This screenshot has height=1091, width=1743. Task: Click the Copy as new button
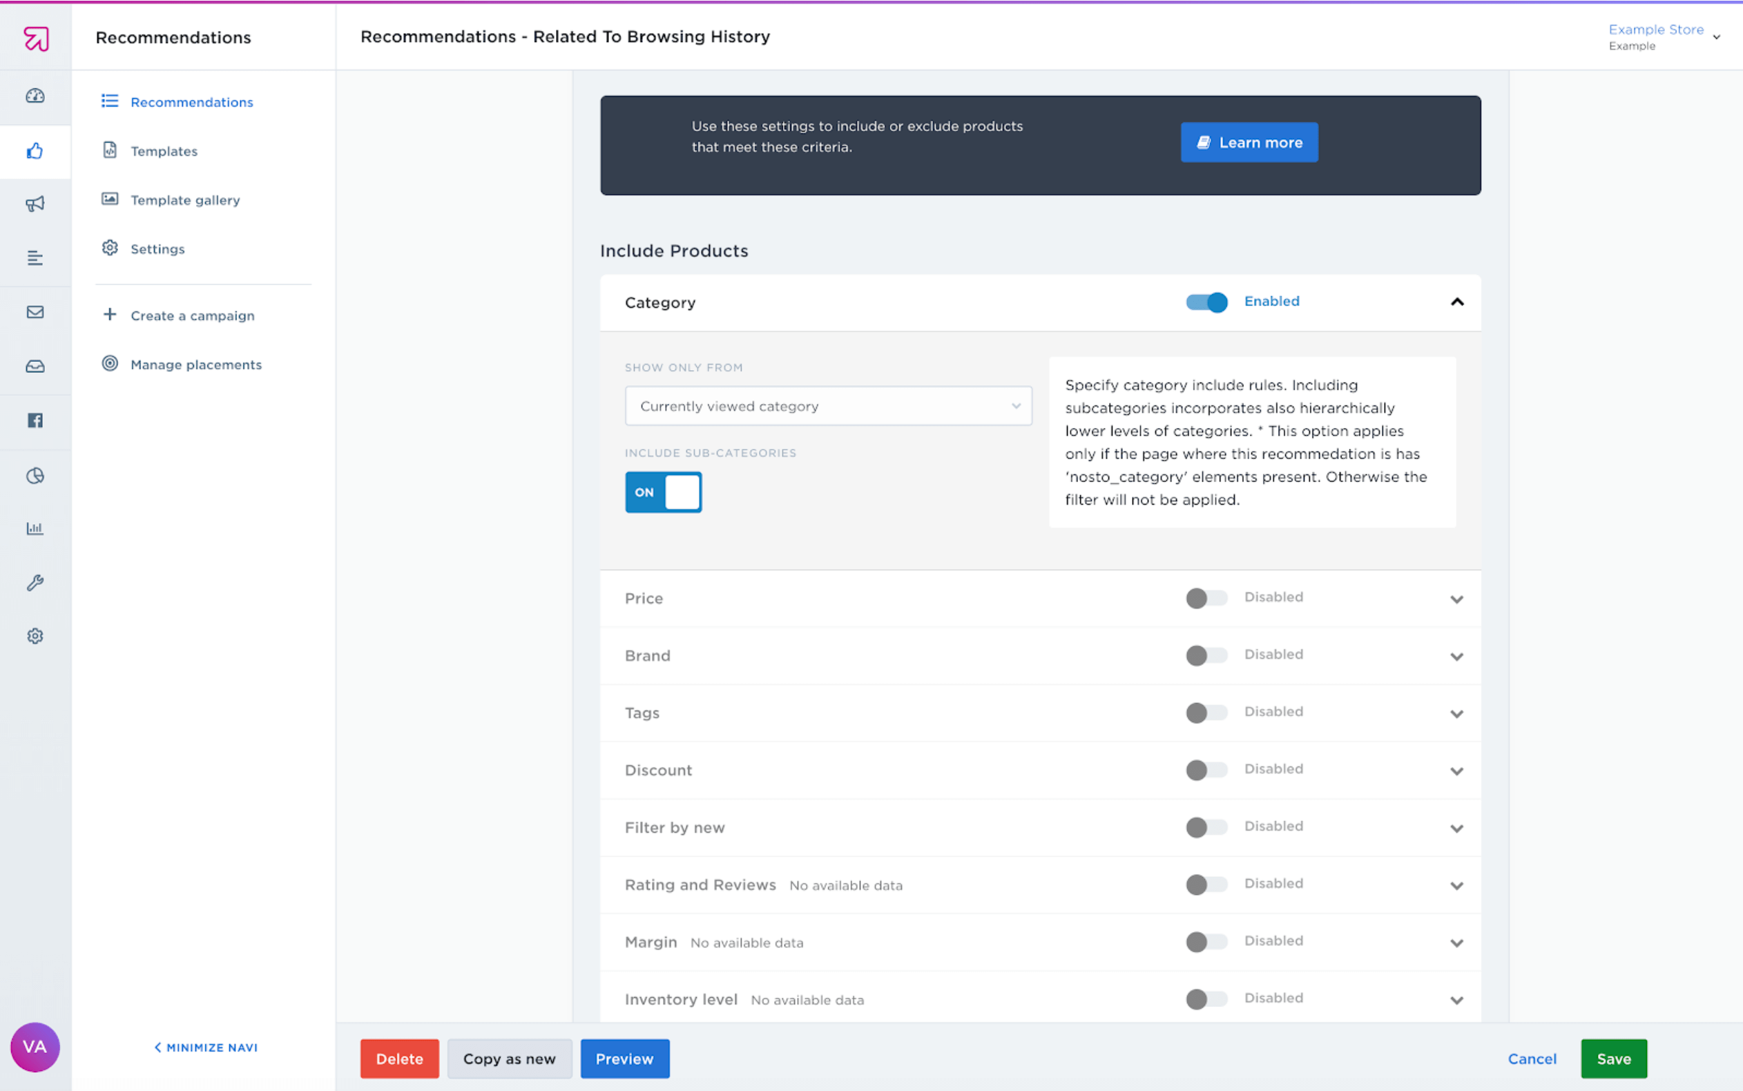point(510,1059)
